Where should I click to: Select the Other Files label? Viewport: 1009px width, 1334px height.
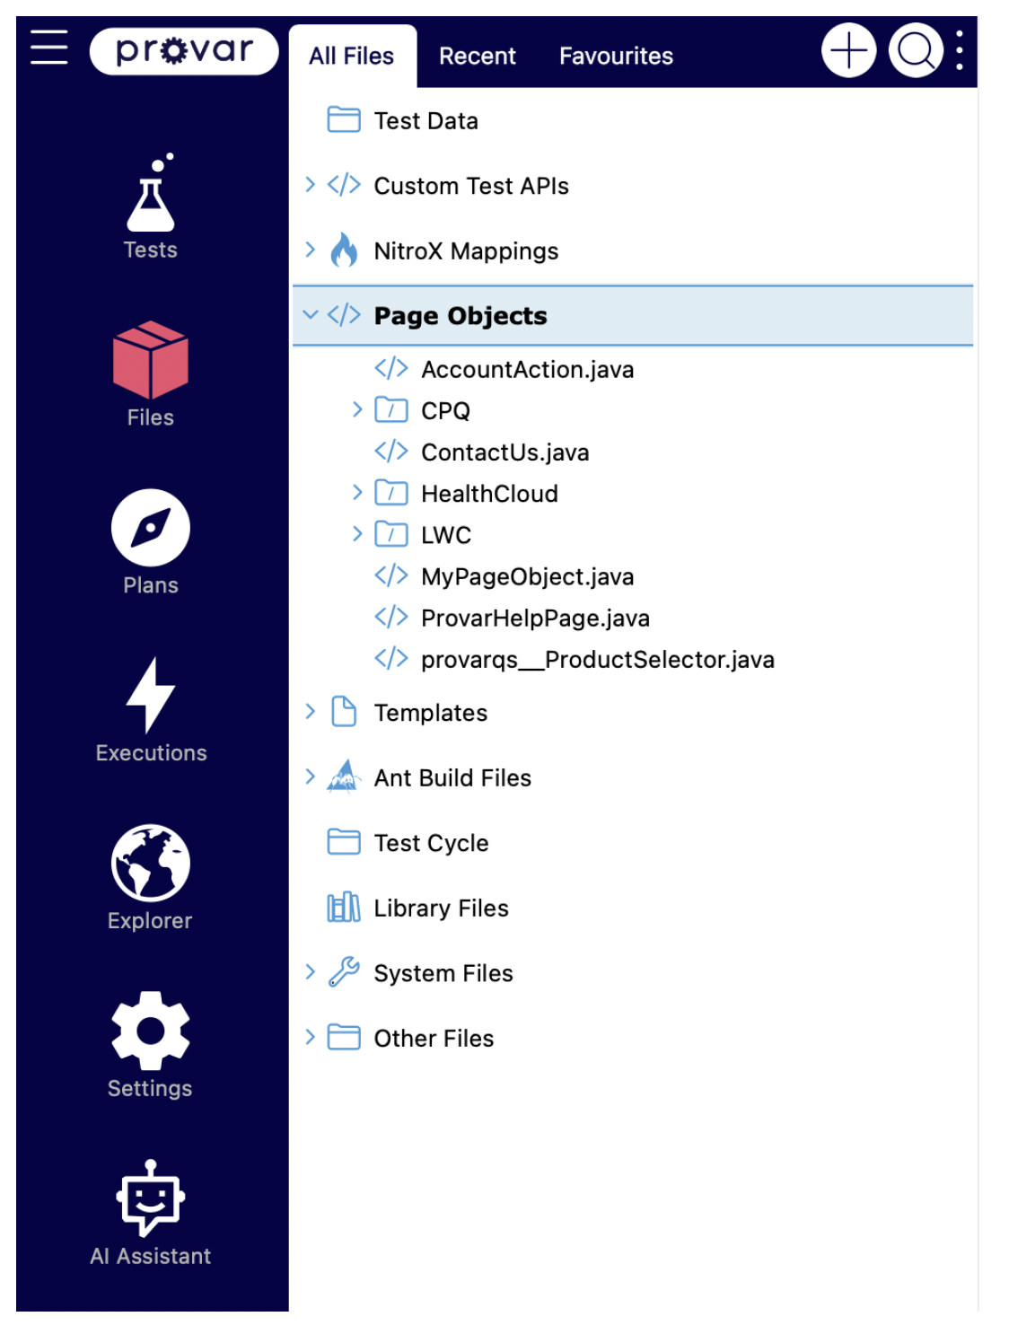click(x=434, y=1039)
